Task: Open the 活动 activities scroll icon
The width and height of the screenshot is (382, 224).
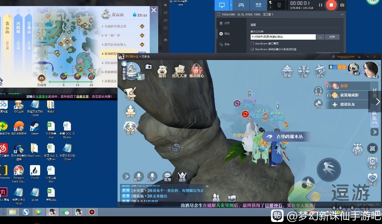Action: (x=130, y=94)
